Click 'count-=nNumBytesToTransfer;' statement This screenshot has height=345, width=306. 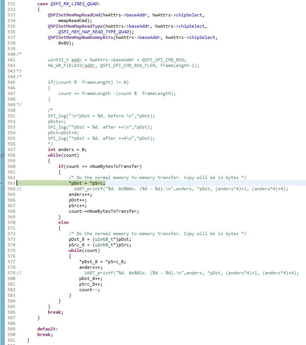pyautogui.click(x=104, y=211)
